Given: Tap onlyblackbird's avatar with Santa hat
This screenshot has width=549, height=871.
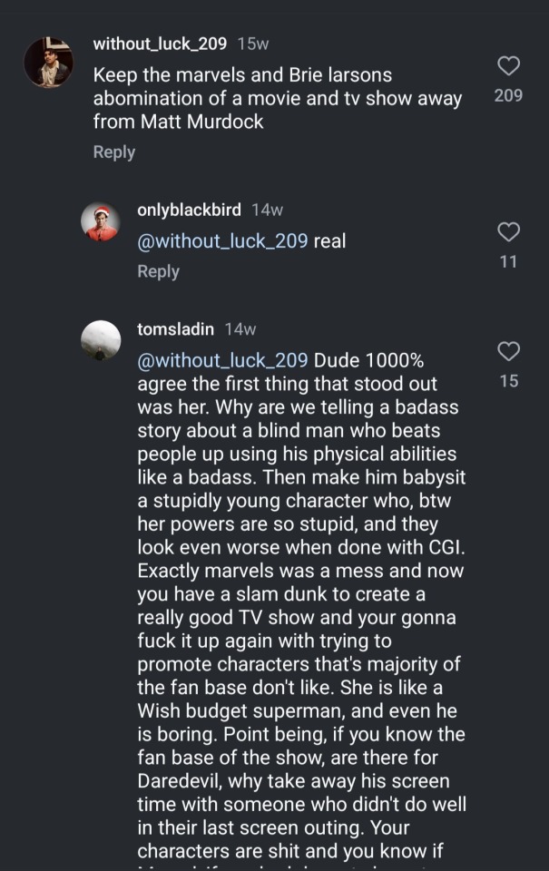Looking at the screenshot, I should [101, 221].
